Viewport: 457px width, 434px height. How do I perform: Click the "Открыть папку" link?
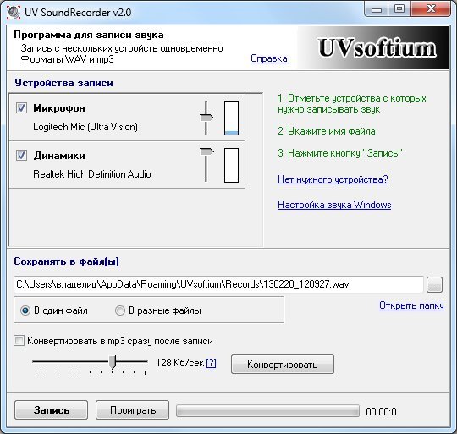pyautogui.click(x=411, y=305)
